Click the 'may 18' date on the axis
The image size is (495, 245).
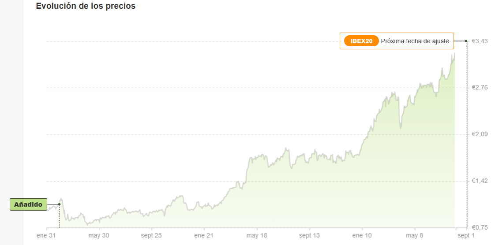click(x=257, y=235)
